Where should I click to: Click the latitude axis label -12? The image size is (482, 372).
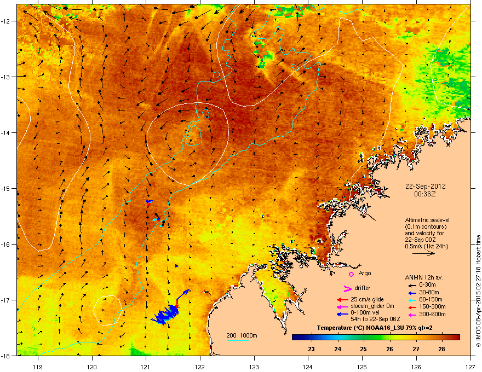tap(6, 21)
